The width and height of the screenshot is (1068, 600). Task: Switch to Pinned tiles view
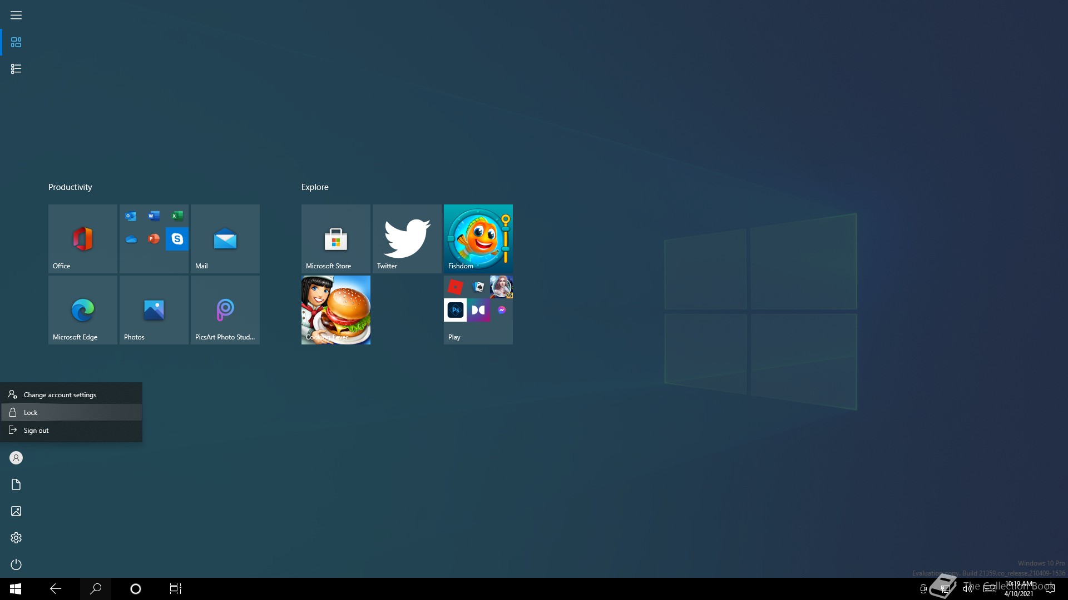click(16, 42)
